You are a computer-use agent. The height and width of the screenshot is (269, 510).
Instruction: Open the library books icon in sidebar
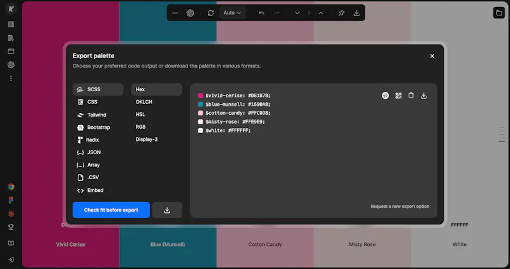point(11,38)
